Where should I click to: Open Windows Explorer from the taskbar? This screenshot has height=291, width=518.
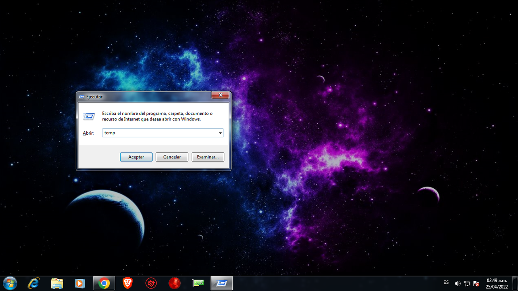pyautogui.click(x=57, y=283)
